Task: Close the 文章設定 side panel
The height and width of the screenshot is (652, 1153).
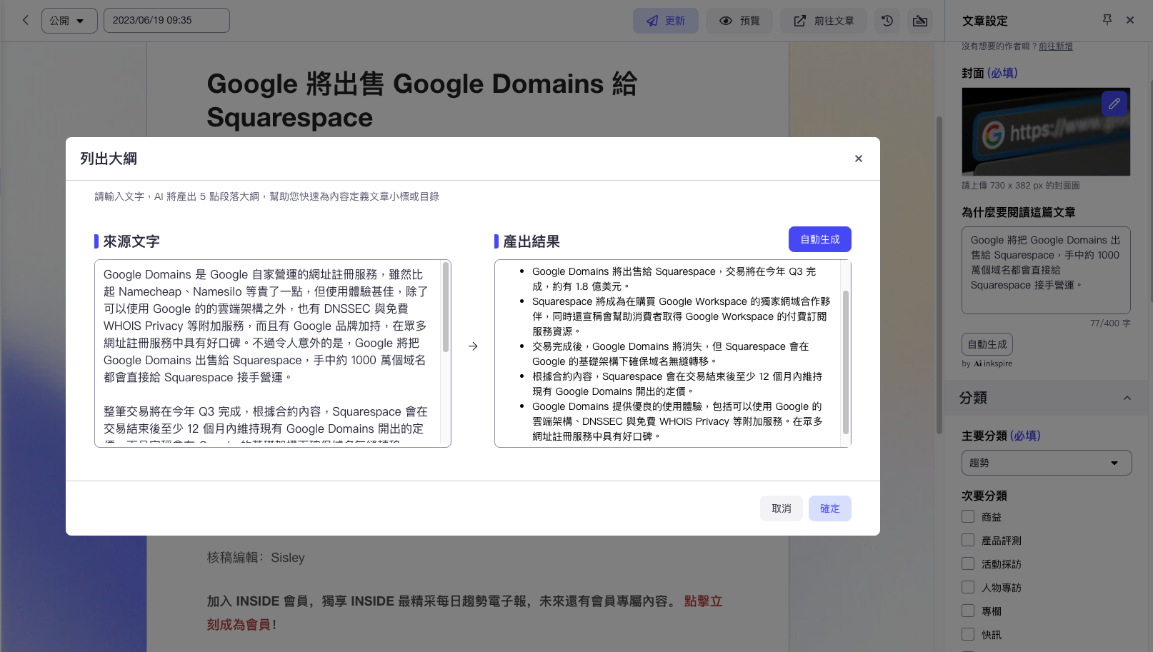Action: point(1130,20)
